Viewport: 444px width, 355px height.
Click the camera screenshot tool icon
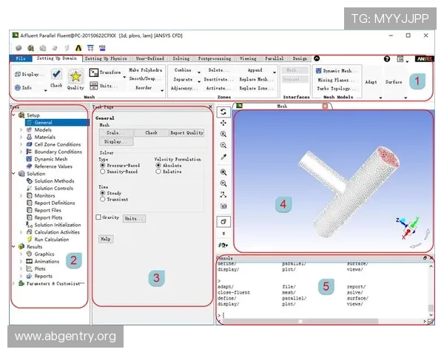coord(223,206)
